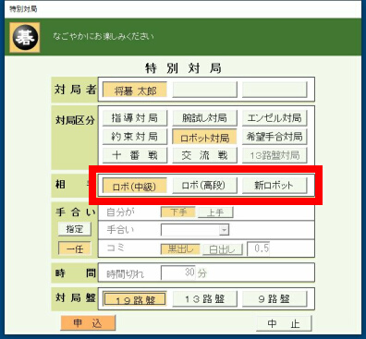Submit with the orange 申込 button
The height and width of the screenshot is (339, 366).
coord(88,322)
